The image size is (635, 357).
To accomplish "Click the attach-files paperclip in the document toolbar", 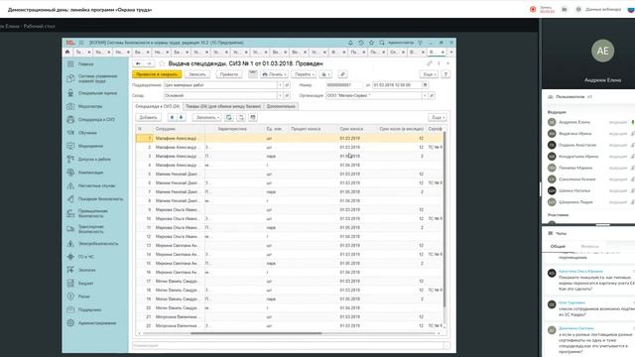I will 342,74.
